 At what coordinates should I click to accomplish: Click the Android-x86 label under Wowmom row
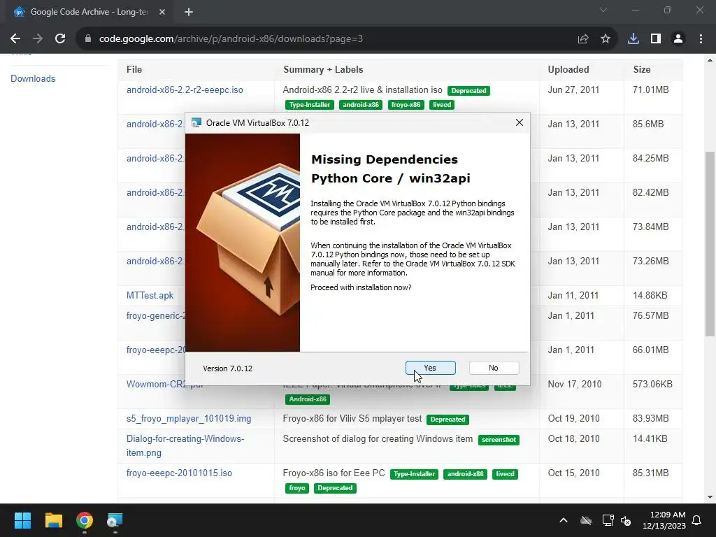308,399
